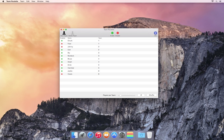Sort by the Team column header

tap(100, 38)
